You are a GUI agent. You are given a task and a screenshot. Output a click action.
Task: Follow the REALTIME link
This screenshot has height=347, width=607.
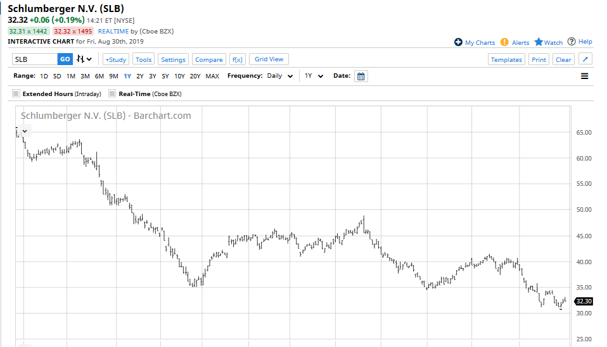pos(113,31)
